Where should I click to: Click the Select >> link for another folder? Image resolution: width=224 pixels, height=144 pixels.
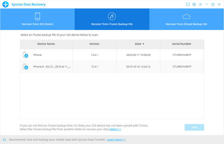(x=115, y=129)
